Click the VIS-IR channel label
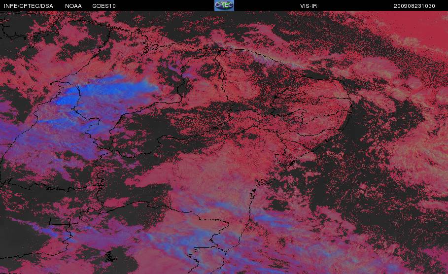 (309, 6)
